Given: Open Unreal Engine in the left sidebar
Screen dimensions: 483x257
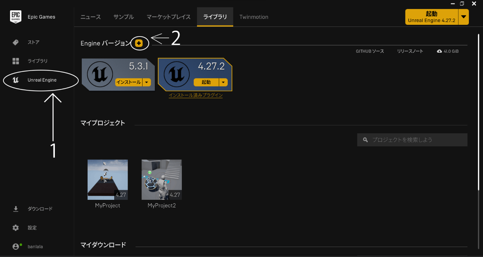Looking at the screenshot, I should pos(42,80).
